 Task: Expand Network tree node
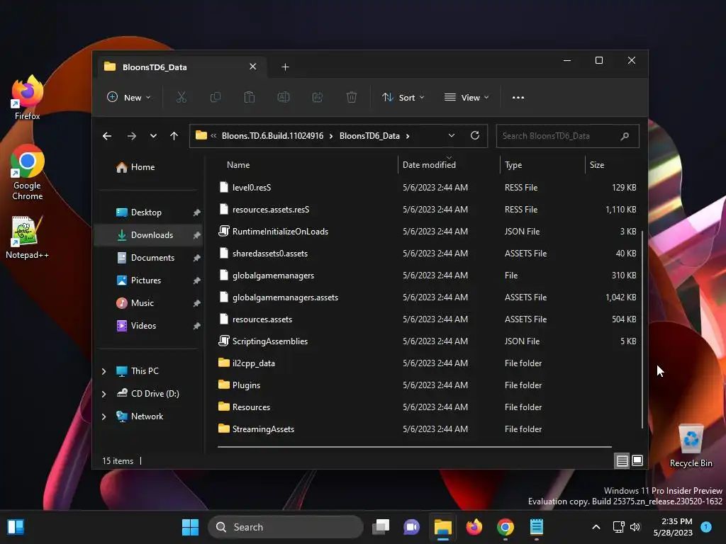pos(104,416)
